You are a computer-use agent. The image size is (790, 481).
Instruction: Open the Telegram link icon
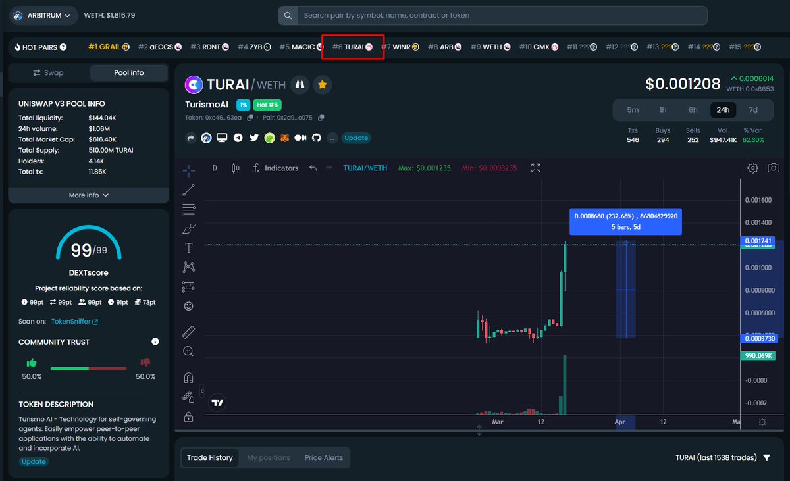click(x=238, y=138)
